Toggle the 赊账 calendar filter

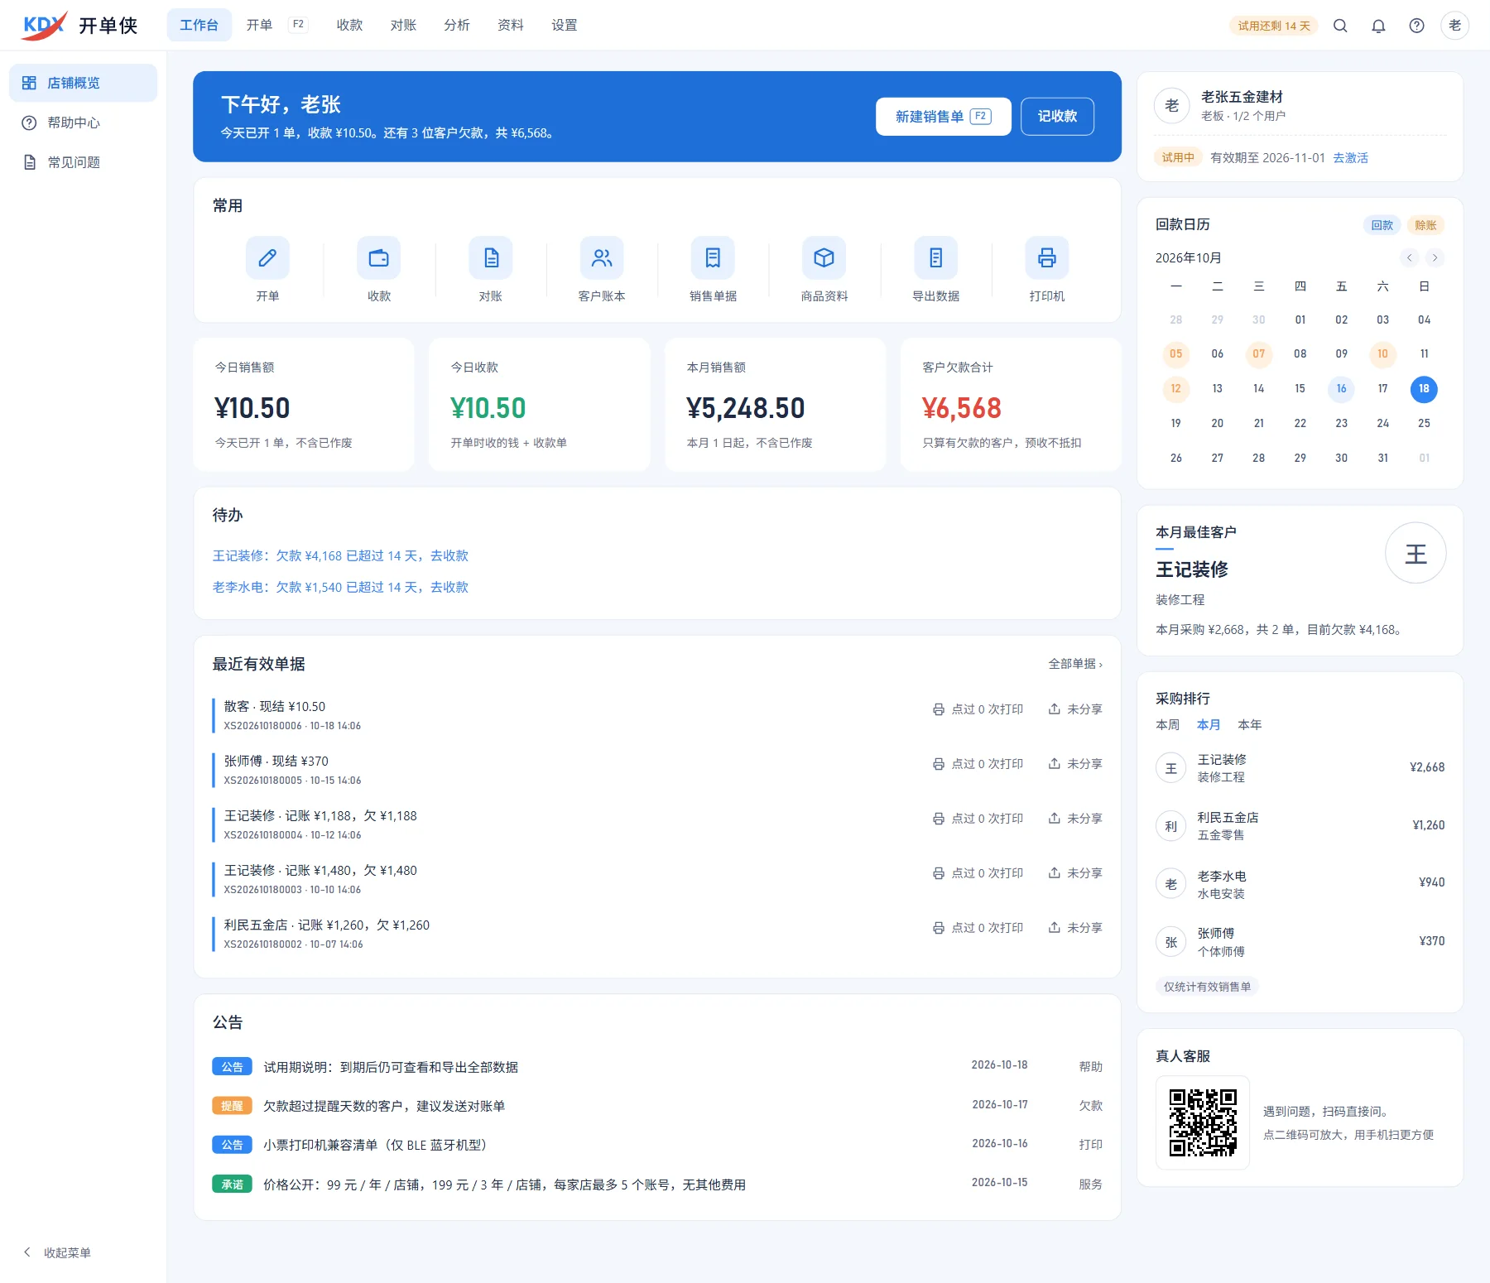coord(1425,225)
